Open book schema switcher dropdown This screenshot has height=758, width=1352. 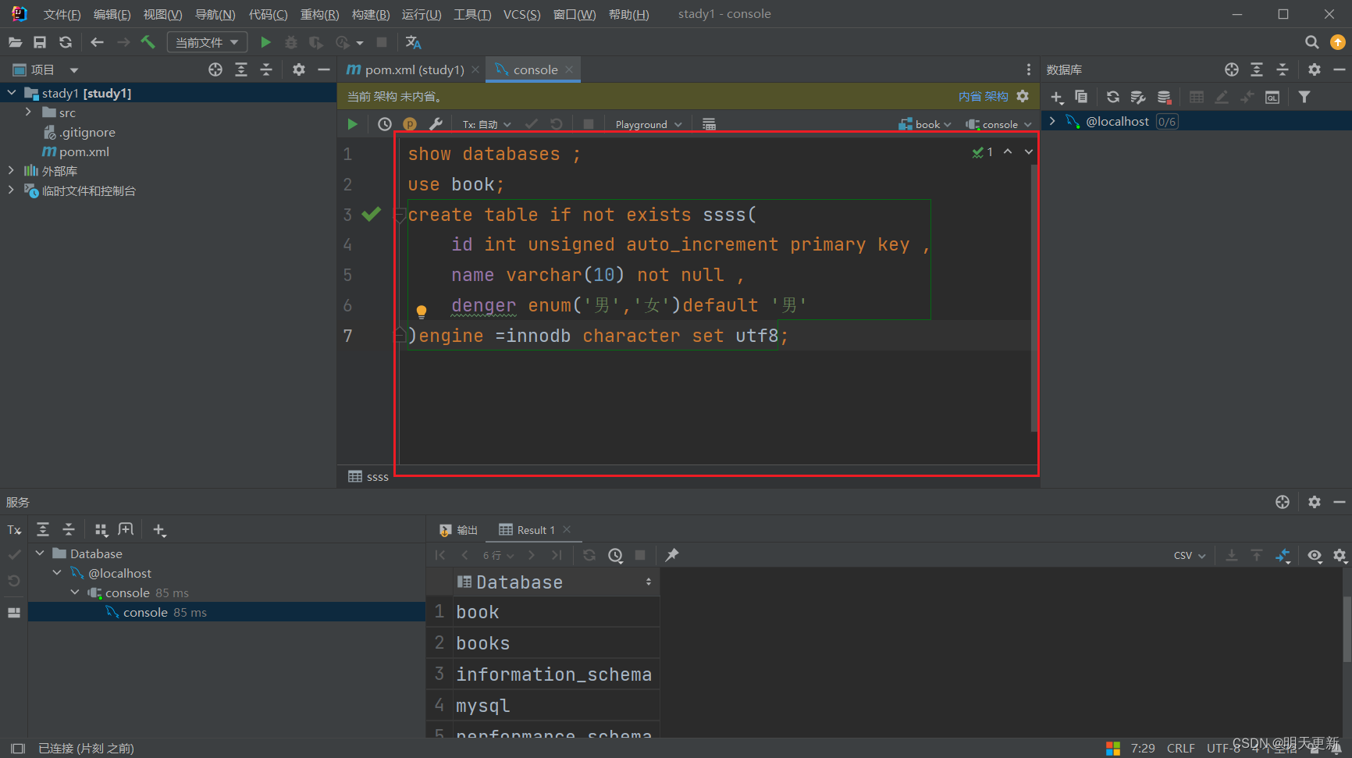point(925,124)
